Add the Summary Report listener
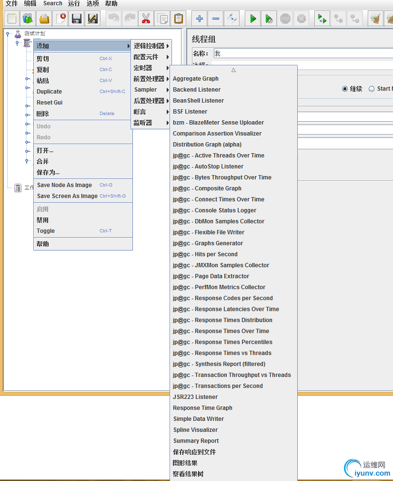The width and height of the screenshot is (393, 481). click(x=233, y=441)
